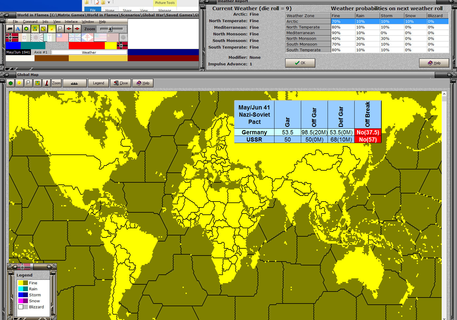Viewport: 457px width, 320px height.
Task: Click the right-pointing red arrow icon
Action: (77, 29)
